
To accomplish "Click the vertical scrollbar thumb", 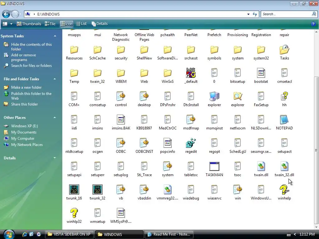I will pyautogui.click(x=316, y=150).
